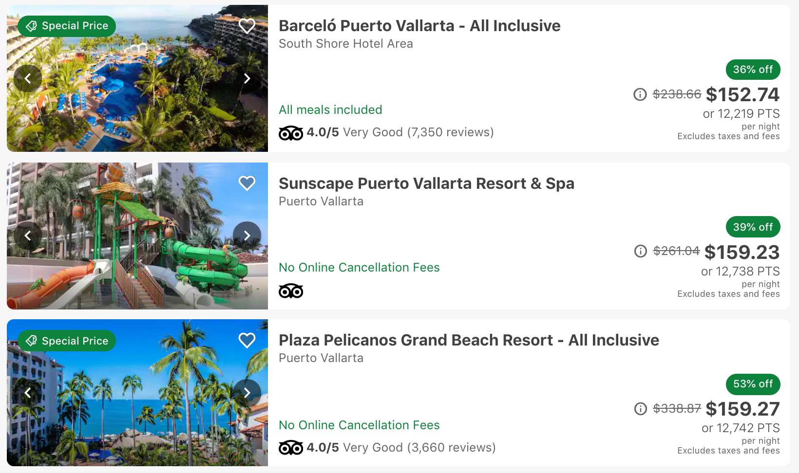Image resolution: width=799 pixels, height=473 pixels.
Task: Show previous photo of Barceló Puerto Vallarta
Action: click(28, 78)
